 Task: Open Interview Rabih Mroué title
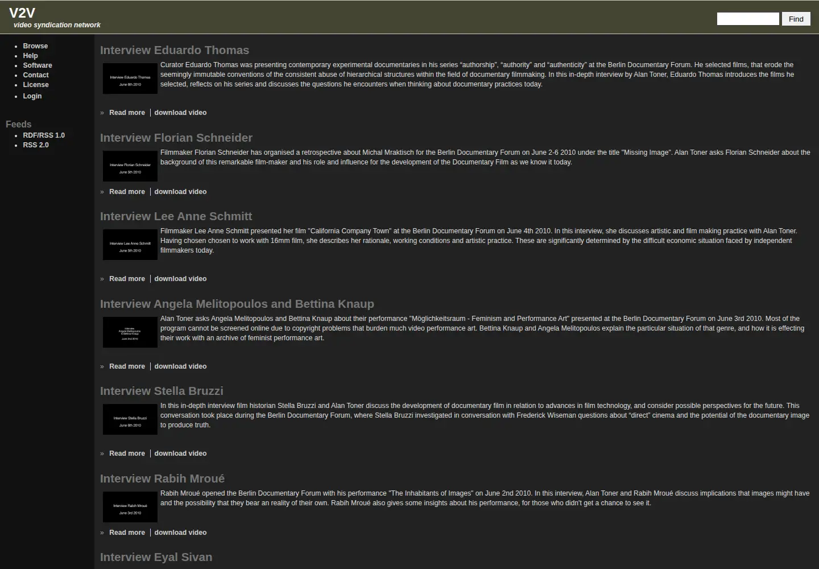(x=162, y=479)
